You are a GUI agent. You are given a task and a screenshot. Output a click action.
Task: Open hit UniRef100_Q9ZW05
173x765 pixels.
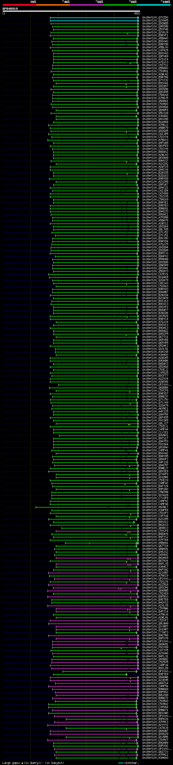tap(155, 23)
